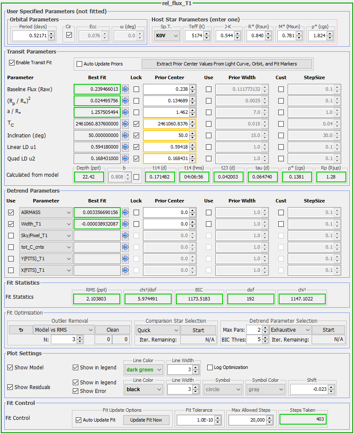Click blue arrow in Width_T1 detrend row
Screen dimensions: 354x434
(125, 224)
